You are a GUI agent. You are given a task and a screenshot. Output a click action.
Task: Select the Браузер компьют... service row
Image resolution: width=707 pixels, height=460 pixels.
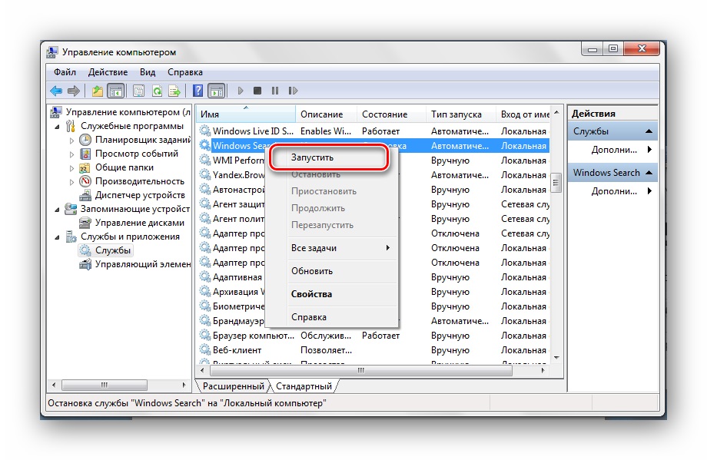tap(374, 336)
